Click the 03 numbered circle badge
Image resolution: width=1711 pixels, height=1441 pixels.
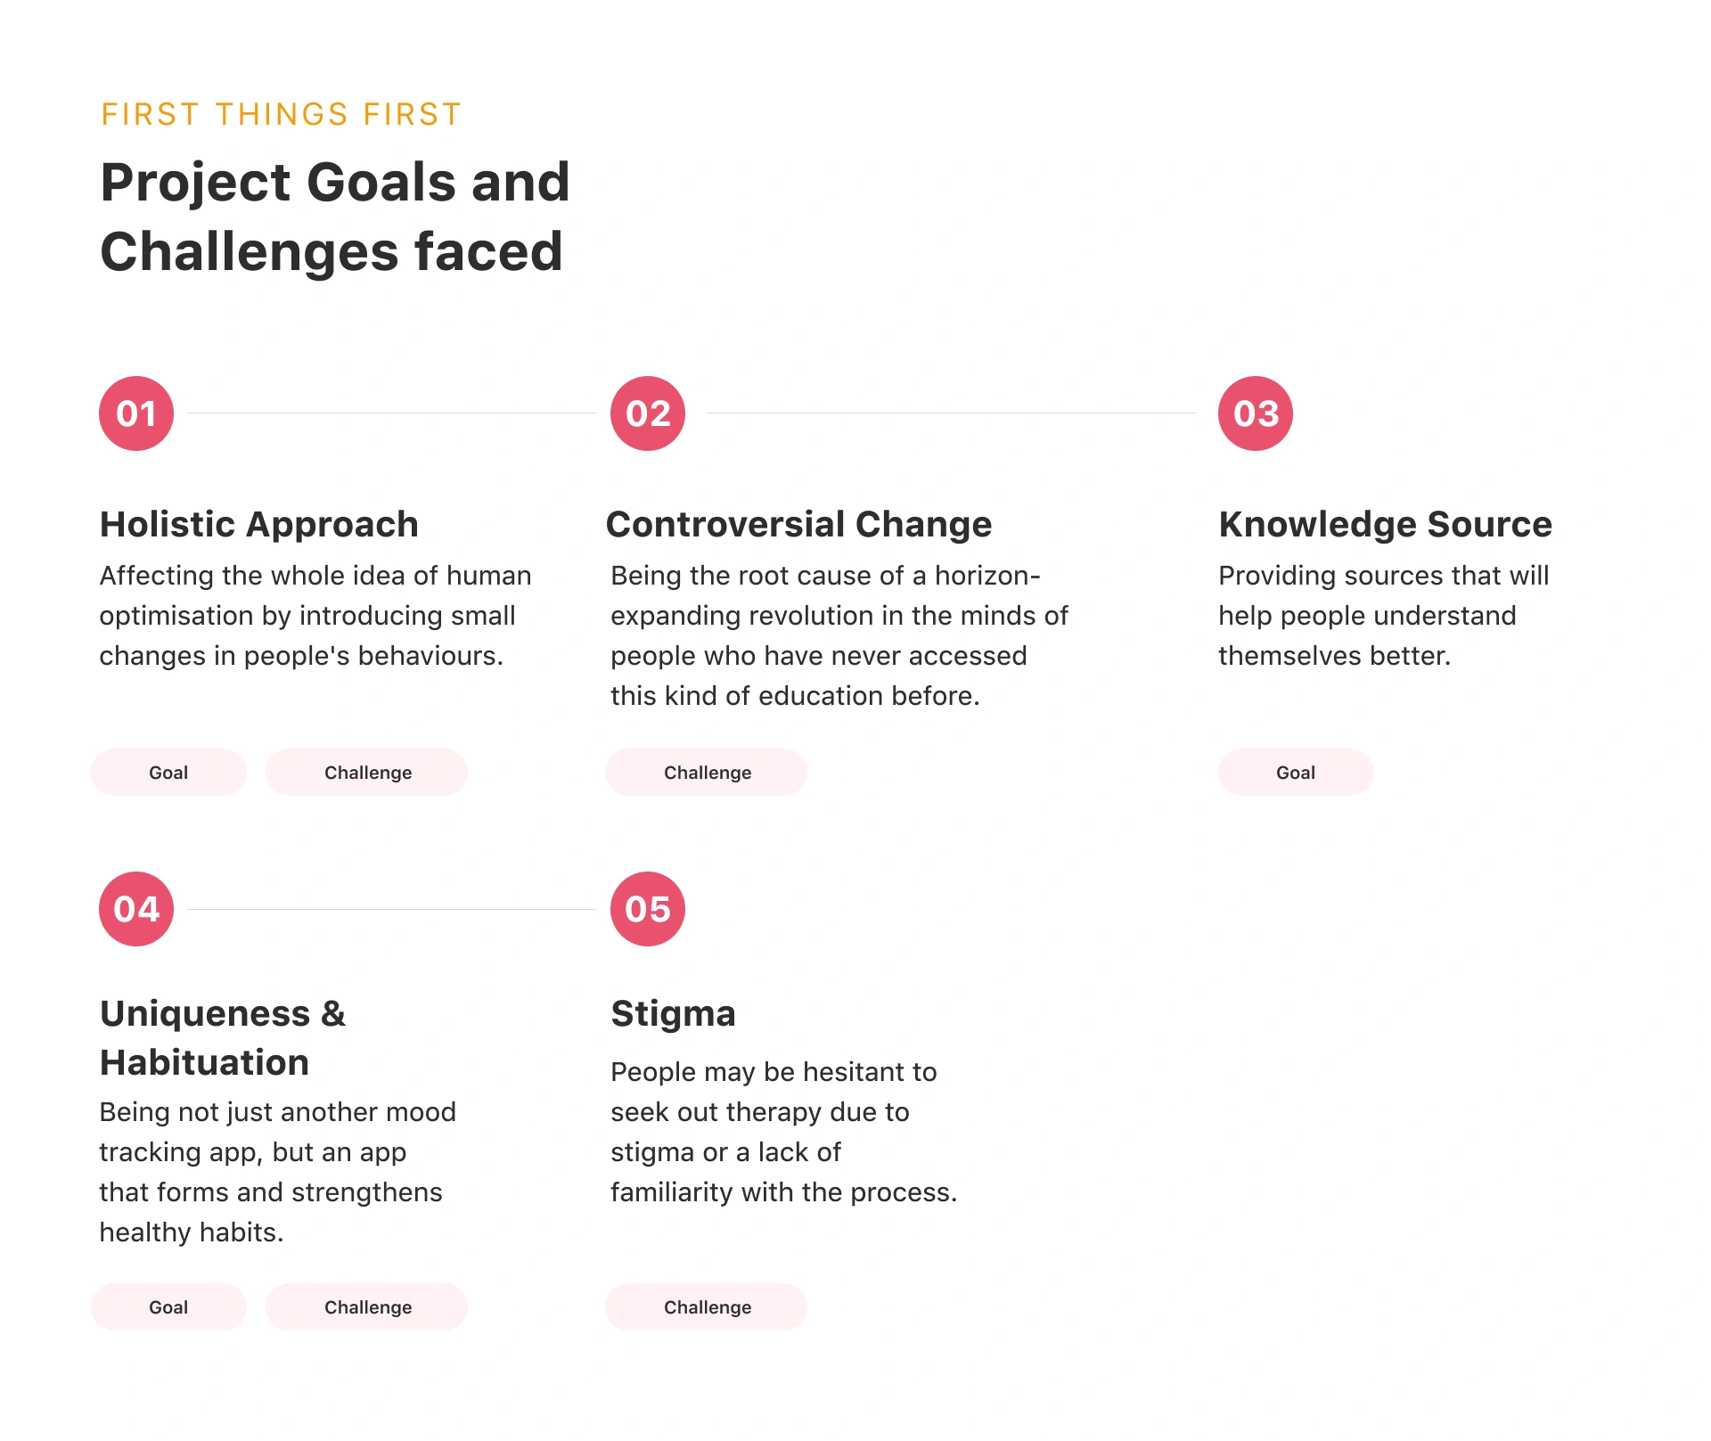1256,413
